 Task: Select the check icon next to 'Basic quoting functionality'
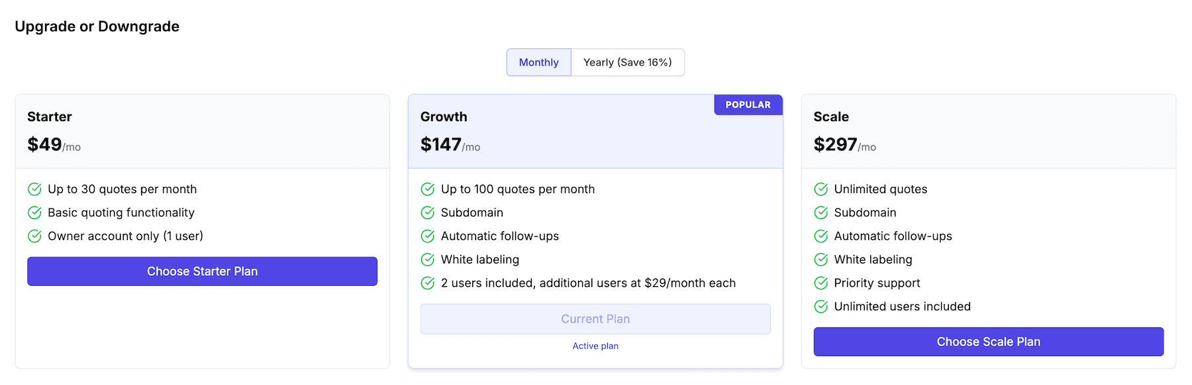coord(34,212)
